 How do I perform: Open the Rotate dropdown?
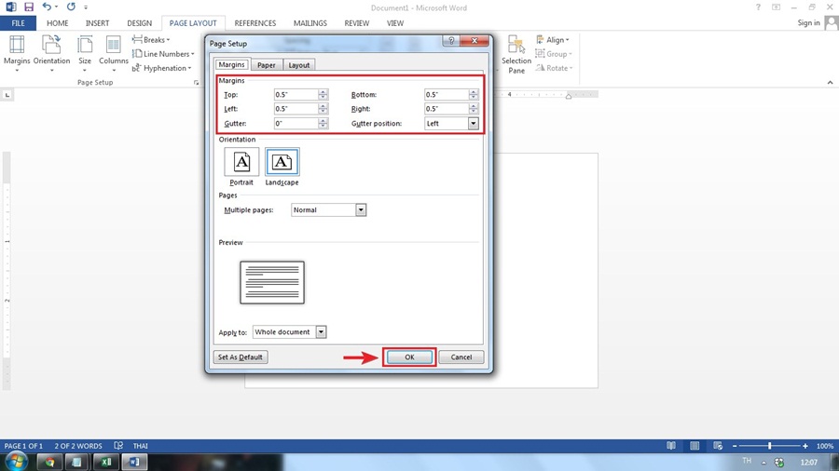[x=554, y=68]
